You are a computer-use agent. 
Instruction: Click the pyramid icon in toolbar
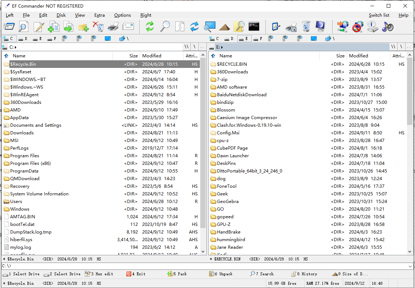point(224,27)
